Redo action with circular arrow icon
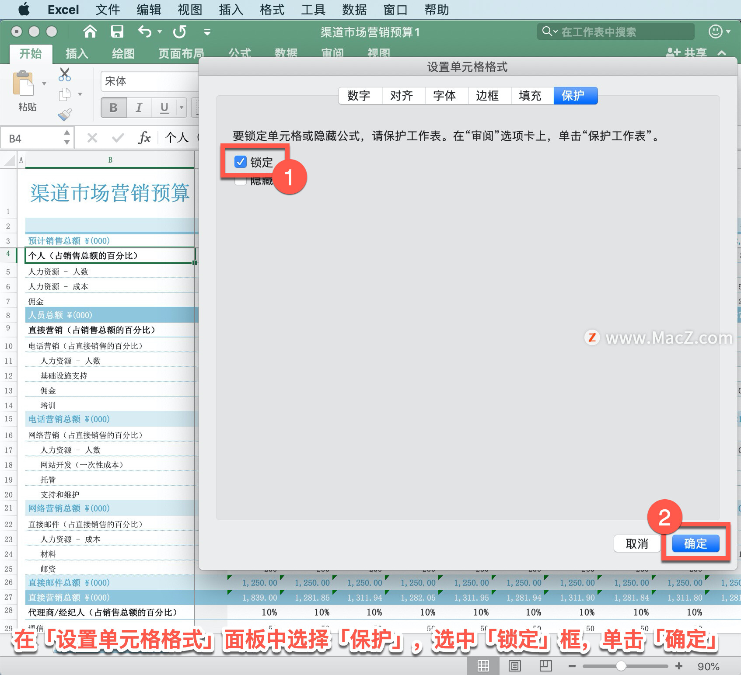 pyautogui.click(x=179, y=31)
